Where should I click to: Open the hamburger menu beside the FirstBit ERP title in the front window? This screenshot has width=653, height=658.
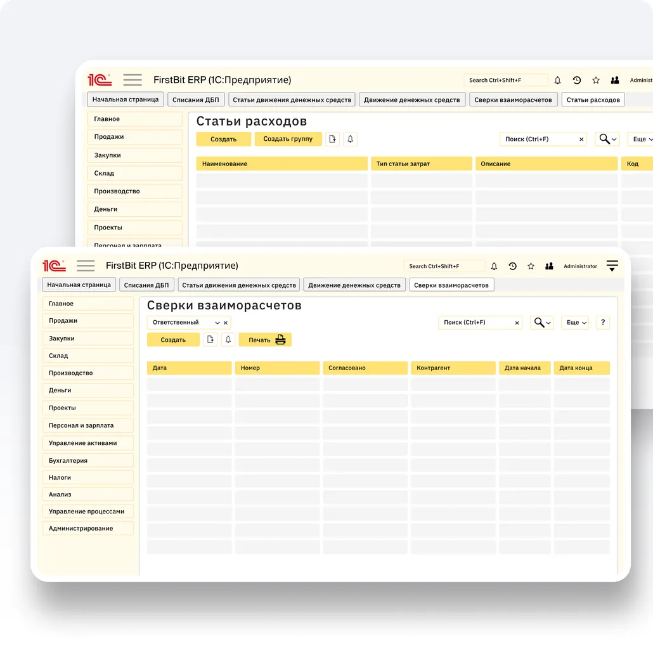[86, 266]
